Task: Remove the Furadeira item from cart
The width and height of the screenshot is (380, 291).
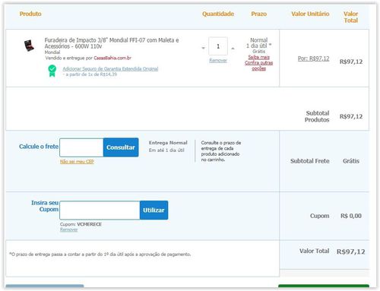Action: coord(218,60)
